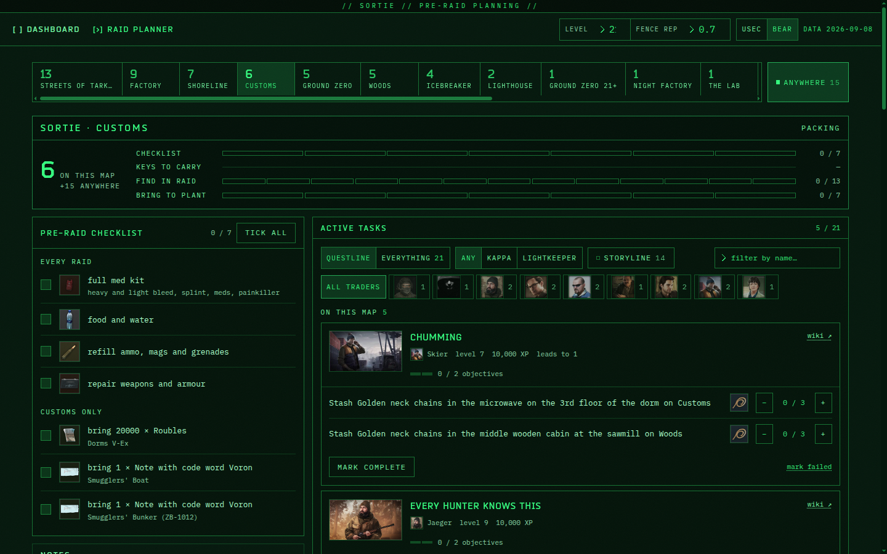Image resolution: width=887 pixels, height=554 pixels.
Task: Click the note icon for Smugglers' Bunker ZB-1012
Action: pyautogui.click(x=70, y=509)
